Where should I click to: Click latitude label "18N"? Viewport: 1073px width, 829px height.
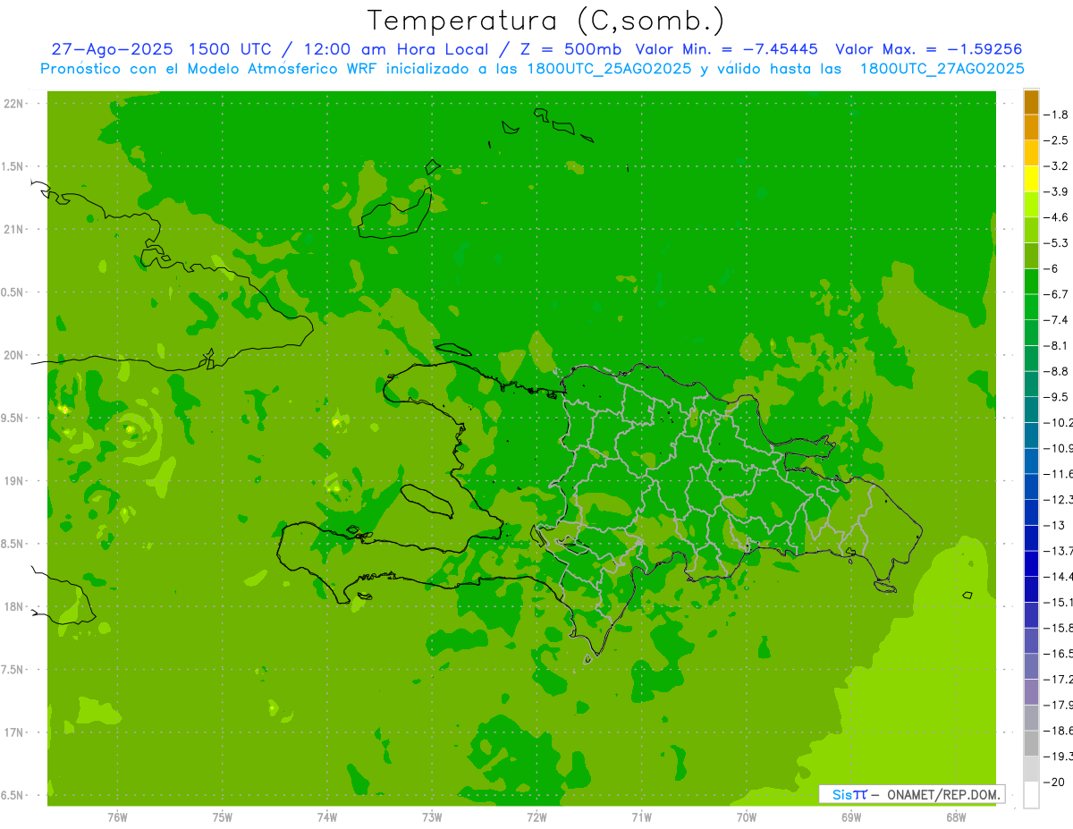point(13,606)
